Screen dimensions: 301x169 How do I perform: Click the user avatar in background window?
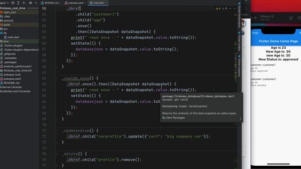(x=243, y=23)
